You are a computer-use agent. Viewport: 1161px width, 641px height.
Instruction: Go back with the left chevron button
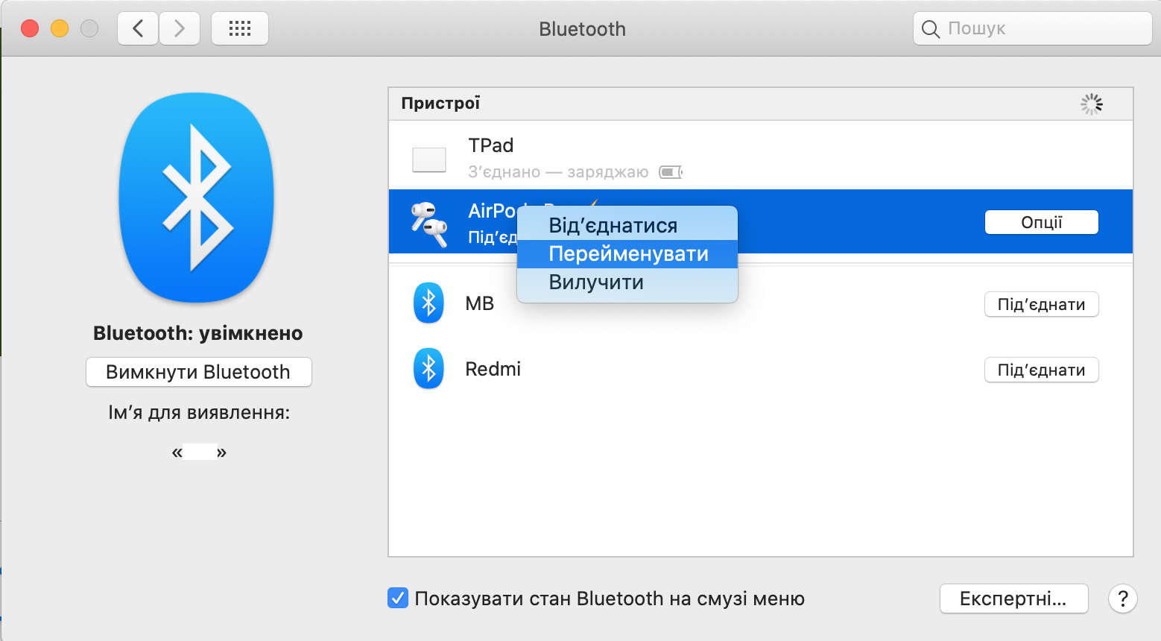138,28
